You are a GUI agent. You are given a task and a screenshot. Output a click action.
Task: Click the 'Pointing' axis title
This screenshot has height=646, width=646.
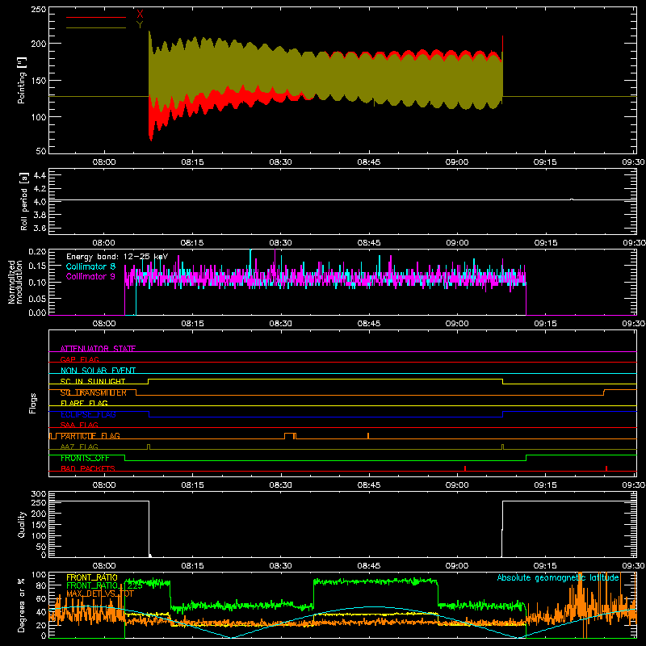22,80
